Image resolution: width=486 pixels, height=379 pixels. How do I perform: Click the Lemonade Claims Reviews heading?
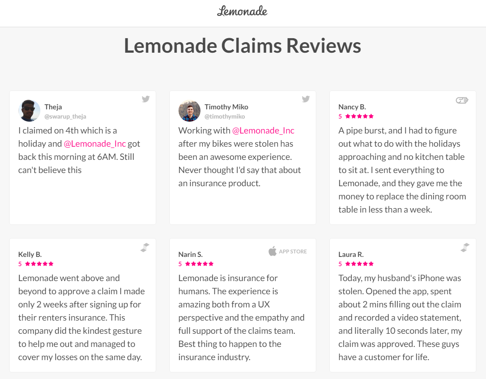coord(243,46)
